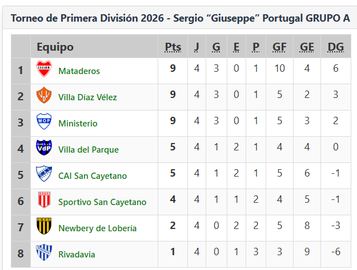357x270 pixels.
Task: Open the Mataderos team link
Action: point(79,71)
